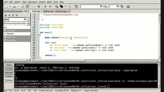The width and height of the screenshot is (164, 92).
Task: Open the Project menu
Action: pos(42,2)
